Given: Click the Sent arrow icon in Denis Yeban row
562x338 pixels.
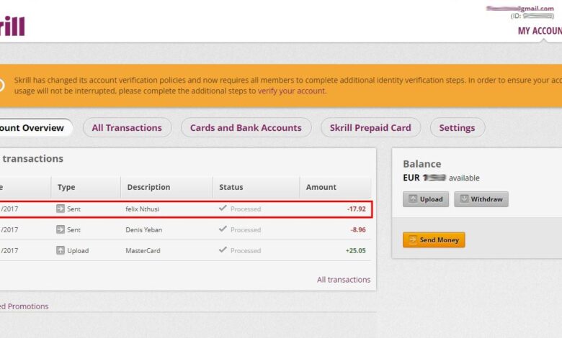Looking at the screenshot, I should [61, 230].
